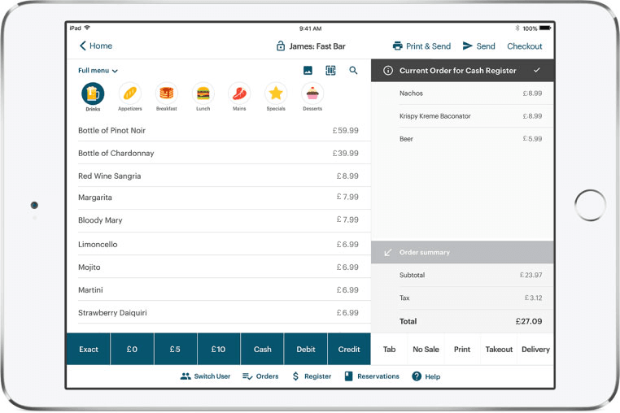Open the barcode scanner icon
Screen dimensions: 620x413
pos(330,71)
